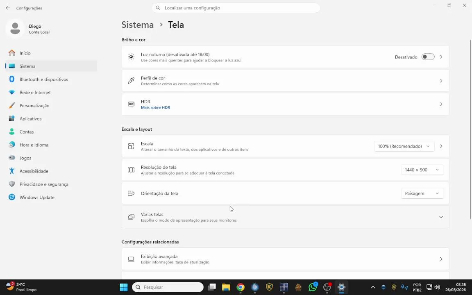Screen dimensions: 472x295
Task: Click the POR PTB2 language indicator
Action: (x=417, y=287)
